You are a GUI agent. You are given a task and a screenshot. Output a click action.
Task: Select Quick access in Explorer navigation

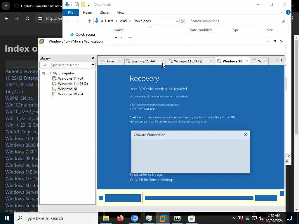(85, 34)
